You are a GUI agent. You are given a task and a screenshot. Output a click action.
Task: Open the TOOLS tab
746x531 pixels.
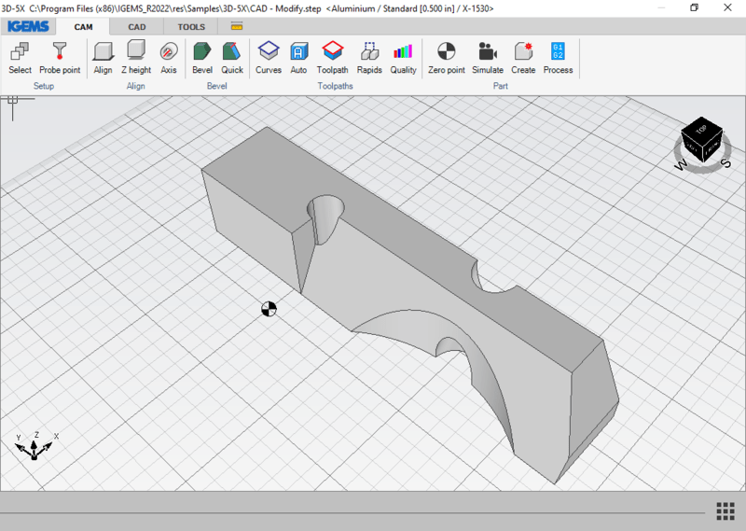pyautogui.click(x=191, y=27)
